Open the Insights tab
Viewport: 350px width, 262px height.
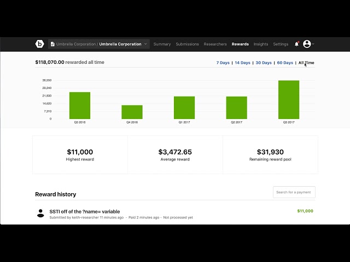coord(261,44)
